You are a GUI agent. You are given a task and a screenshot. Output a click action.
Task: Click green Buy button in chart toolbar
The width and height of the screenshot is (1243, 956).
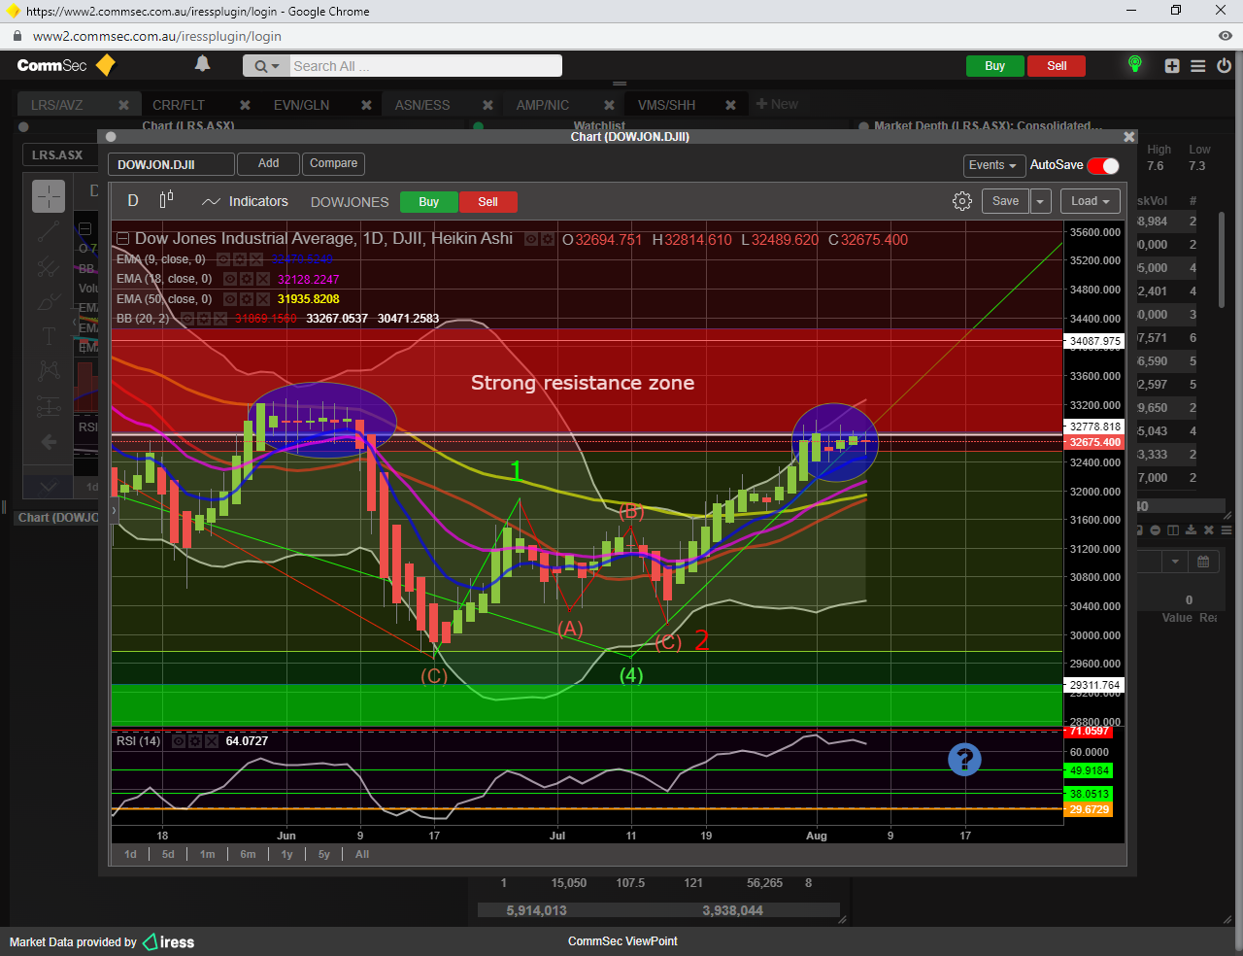(429, 202)
